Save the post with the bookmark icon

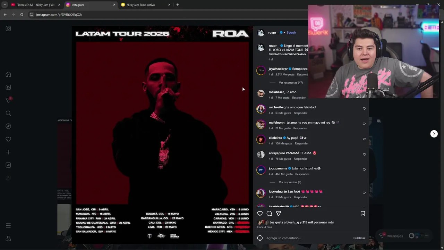point(362,214)
